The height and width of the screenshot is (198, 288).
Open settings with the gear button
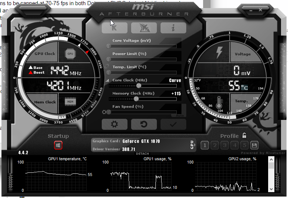pos(115,124)
